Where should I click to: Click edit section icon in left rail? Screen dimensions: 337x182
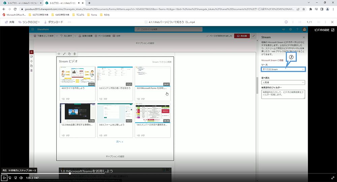pyautogui.click(x=31, y=57)
